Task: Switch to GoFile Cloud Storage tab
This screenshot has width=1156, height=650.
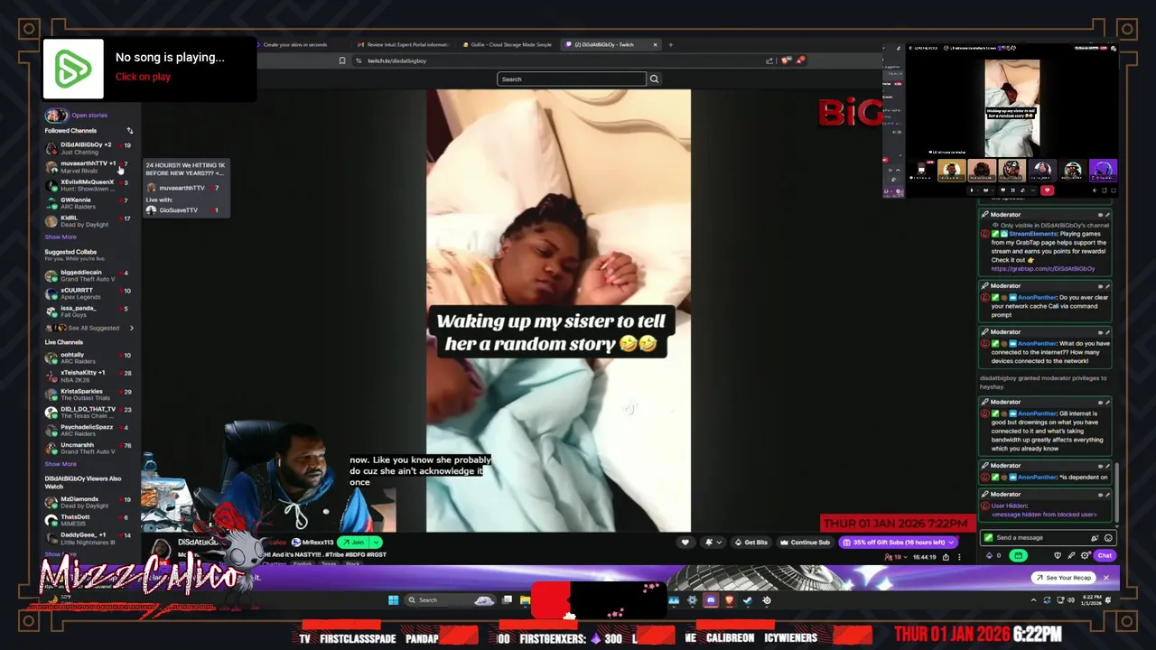Action: pos(511,44)
